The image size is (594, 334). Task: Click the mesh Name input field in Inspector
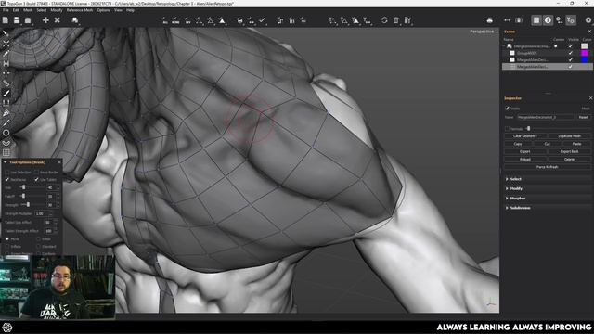(546, 118)
